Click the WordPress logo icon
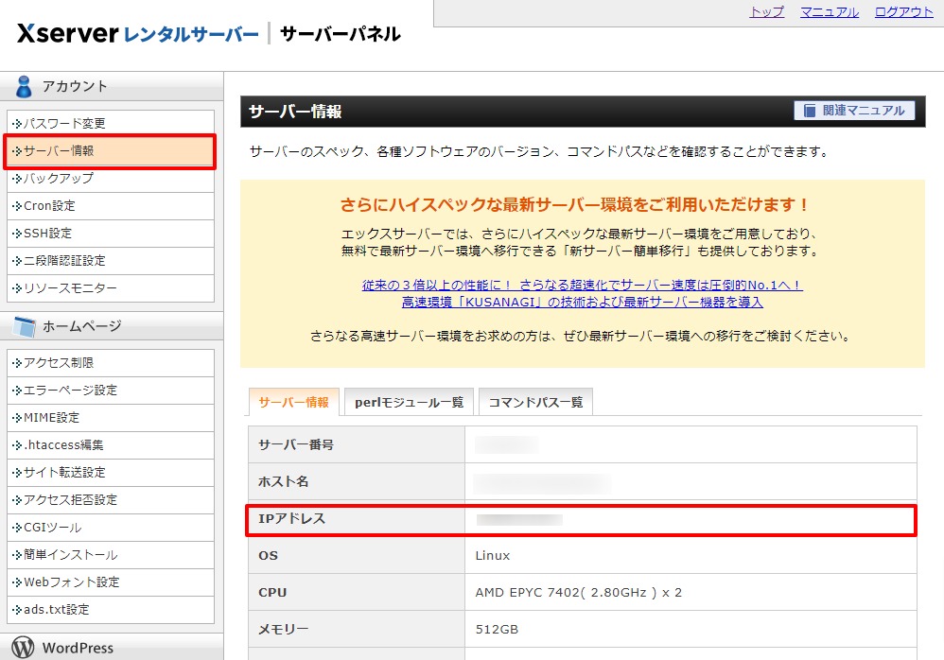 pos(24,648)
